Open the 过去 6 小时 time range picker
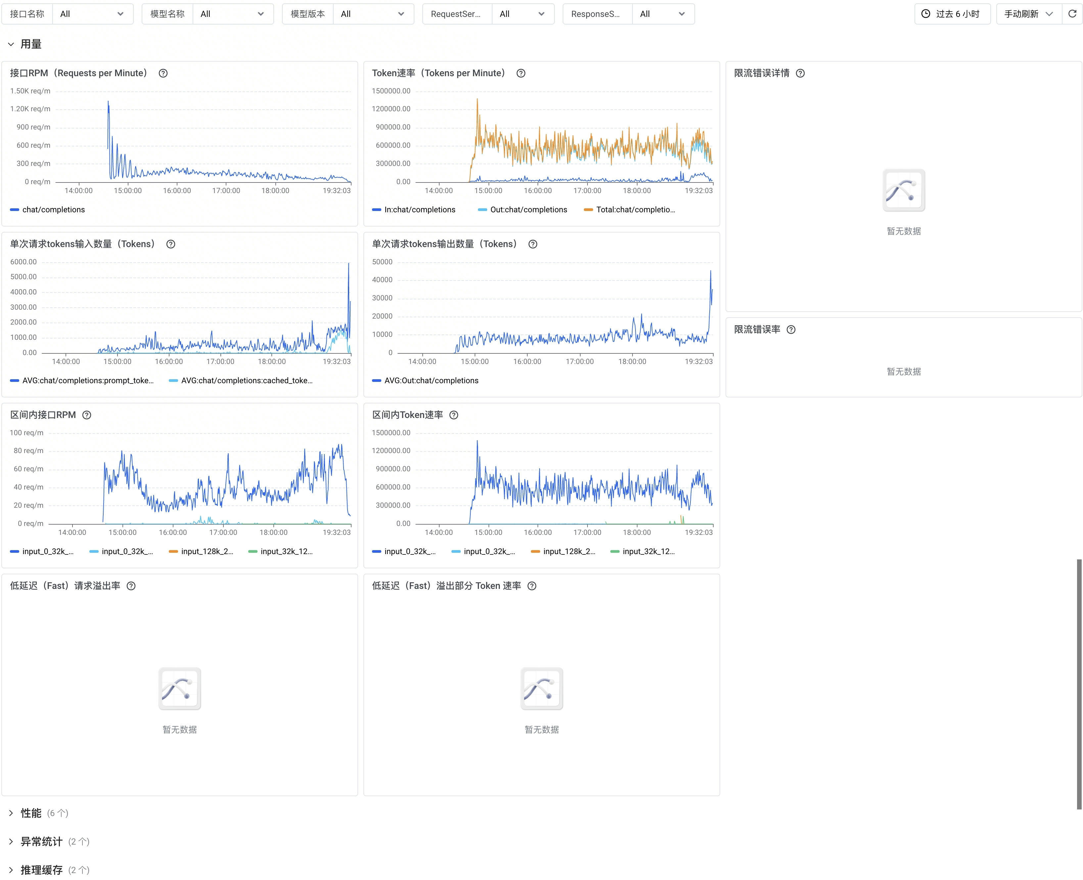Screen dimensions: 1083x880 (x=952, y=14)
